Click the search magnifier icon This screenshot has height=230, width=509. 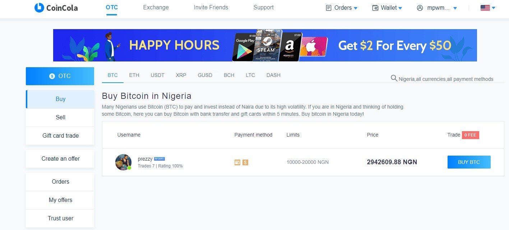(x=394, y=78)
